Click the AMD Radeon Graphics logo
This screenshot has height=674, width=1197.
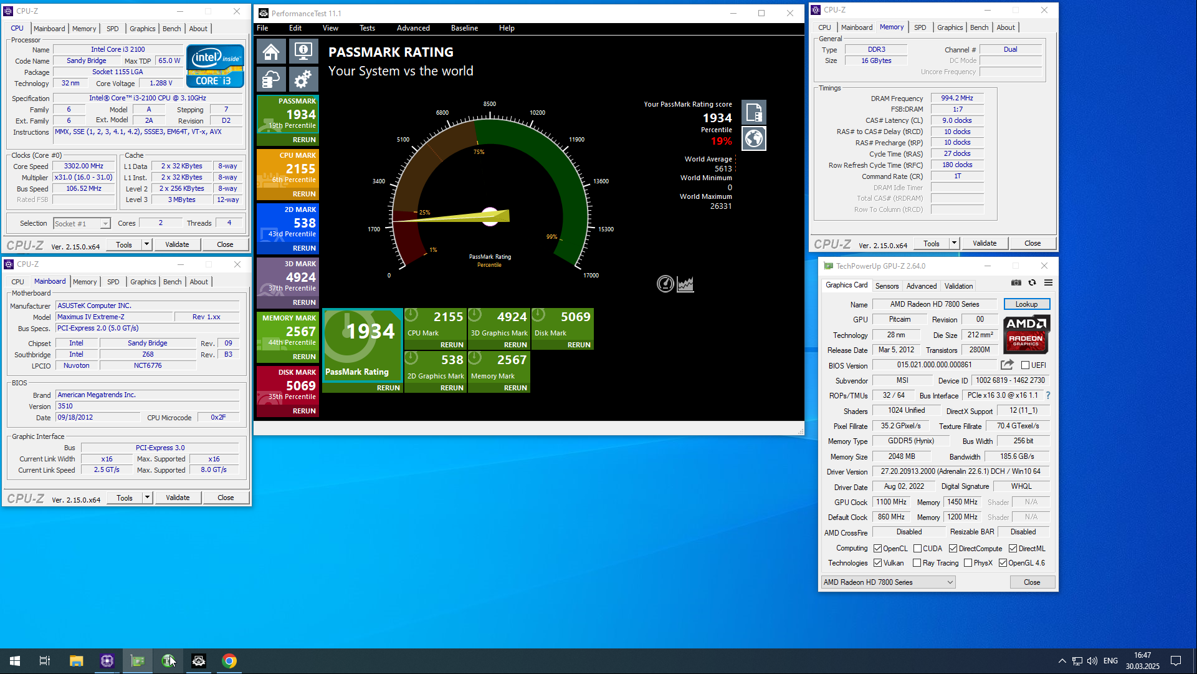[x=1026, y=334]
